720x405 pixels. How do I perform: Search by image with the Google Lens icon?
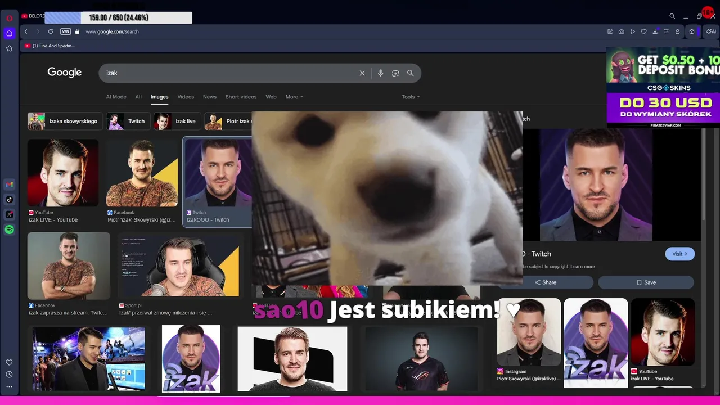395,73
